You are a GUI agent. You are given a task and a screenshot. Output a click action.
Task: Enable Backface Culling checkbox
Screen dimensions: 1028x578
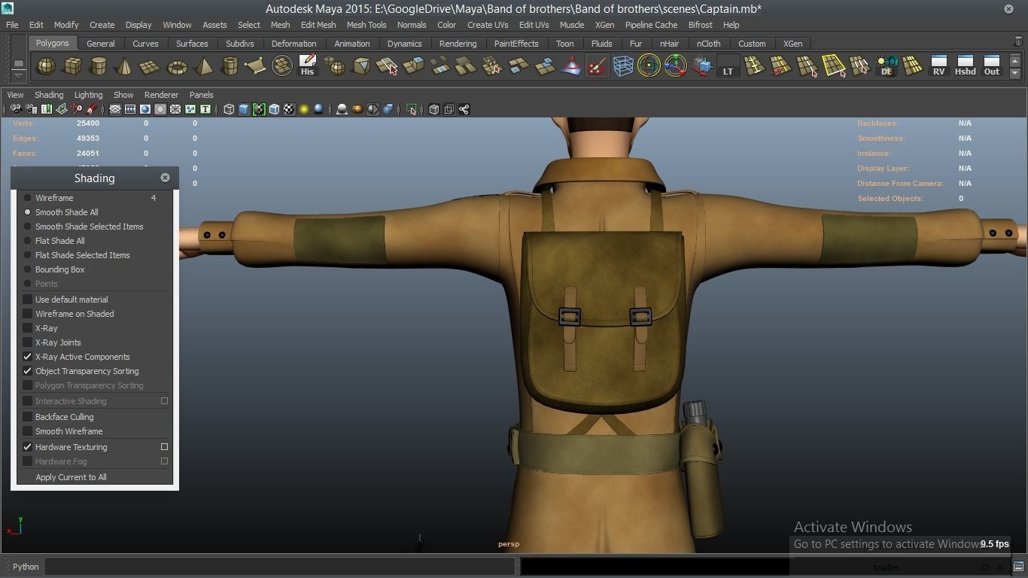pos(28,417)
